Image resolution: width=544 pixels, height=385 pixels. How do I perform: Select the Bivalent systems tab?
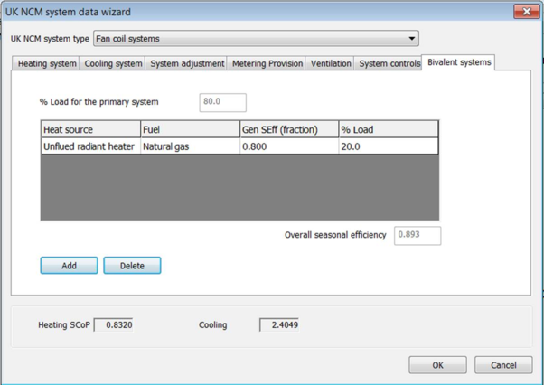pos(459,62)
